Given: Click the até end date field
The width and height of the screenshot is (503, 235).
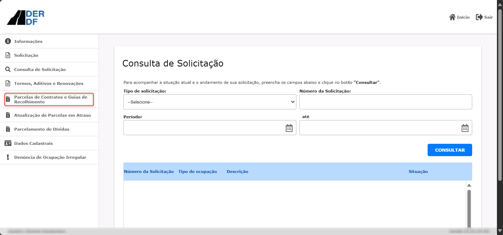Looking at the screenshot, I should point(386,128).
